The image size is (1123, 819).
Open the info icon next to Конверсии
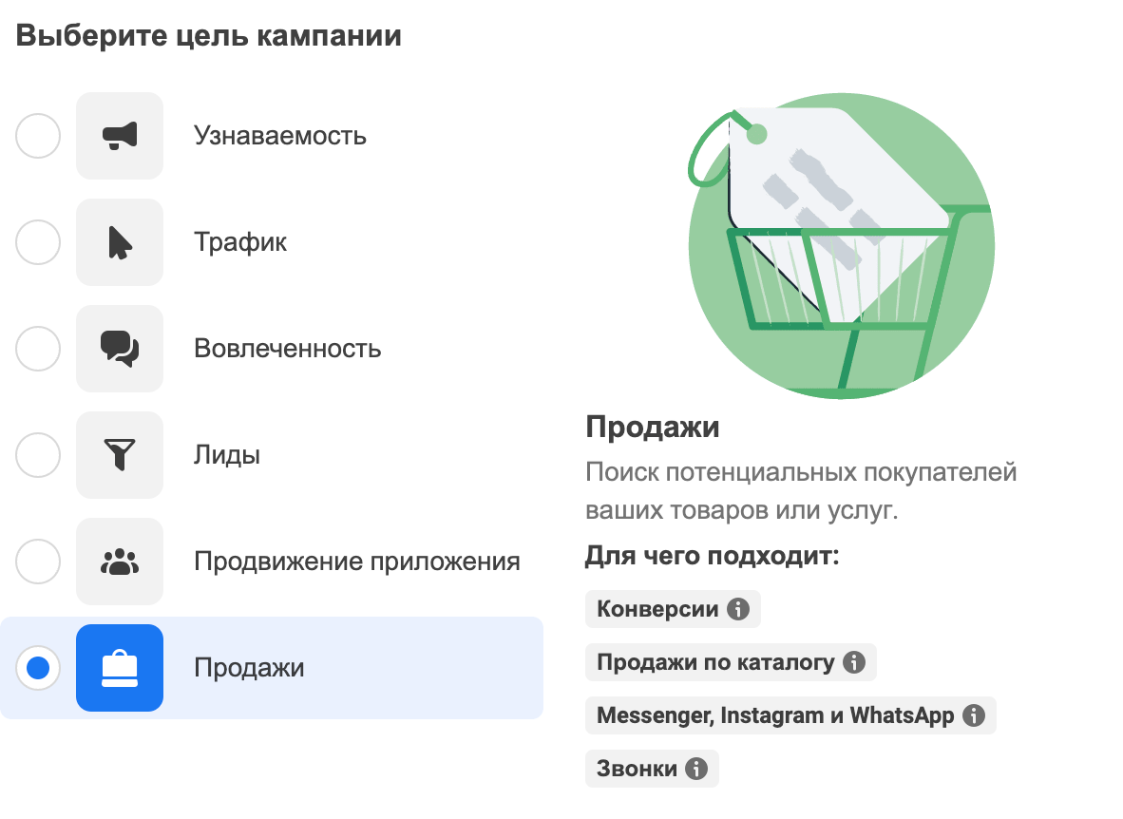(737, 609)
